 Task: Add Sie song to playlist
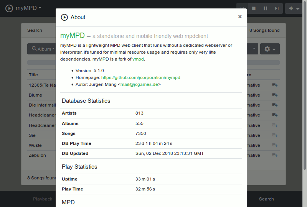(x=275, y=135)
